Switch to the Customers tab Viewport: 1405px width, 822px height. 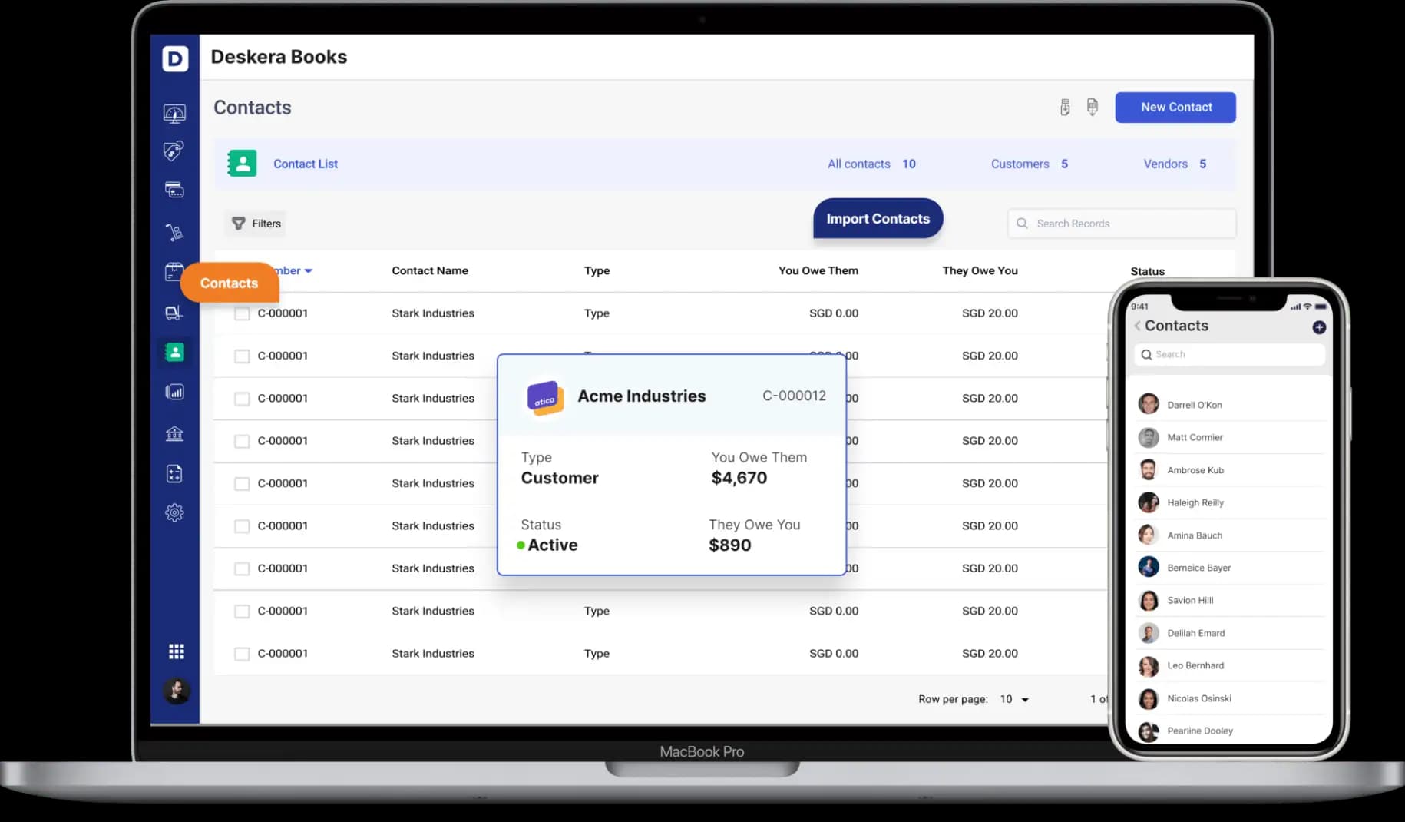click(1029, 164)
